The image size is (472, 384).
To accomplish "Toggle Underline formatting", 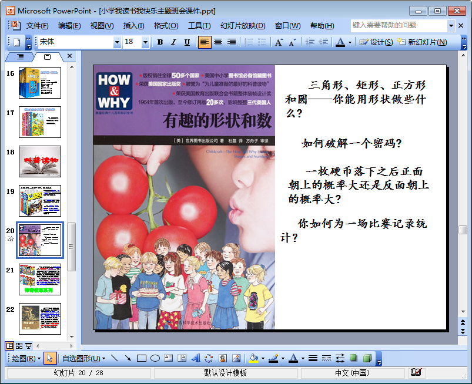I will (x=187, y=42).
